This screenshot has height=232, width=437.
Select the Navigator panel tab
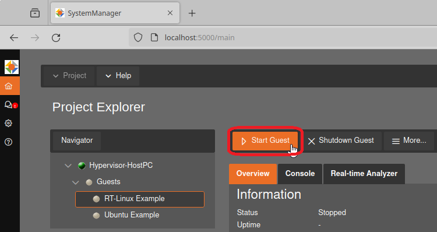pos(77,140)
